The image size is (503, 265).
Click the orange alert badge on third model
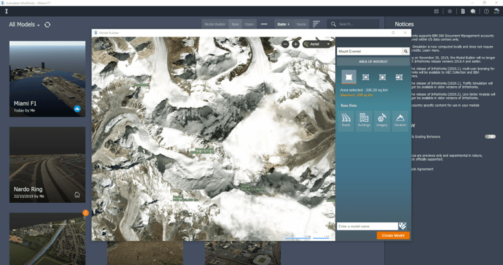(x=86, y=213)
